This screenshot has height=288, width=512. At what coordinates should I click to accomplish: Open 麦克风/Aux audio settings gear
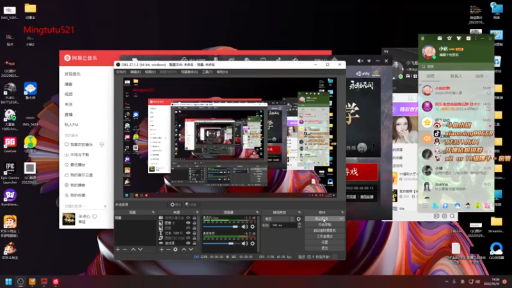coord(252,227)
